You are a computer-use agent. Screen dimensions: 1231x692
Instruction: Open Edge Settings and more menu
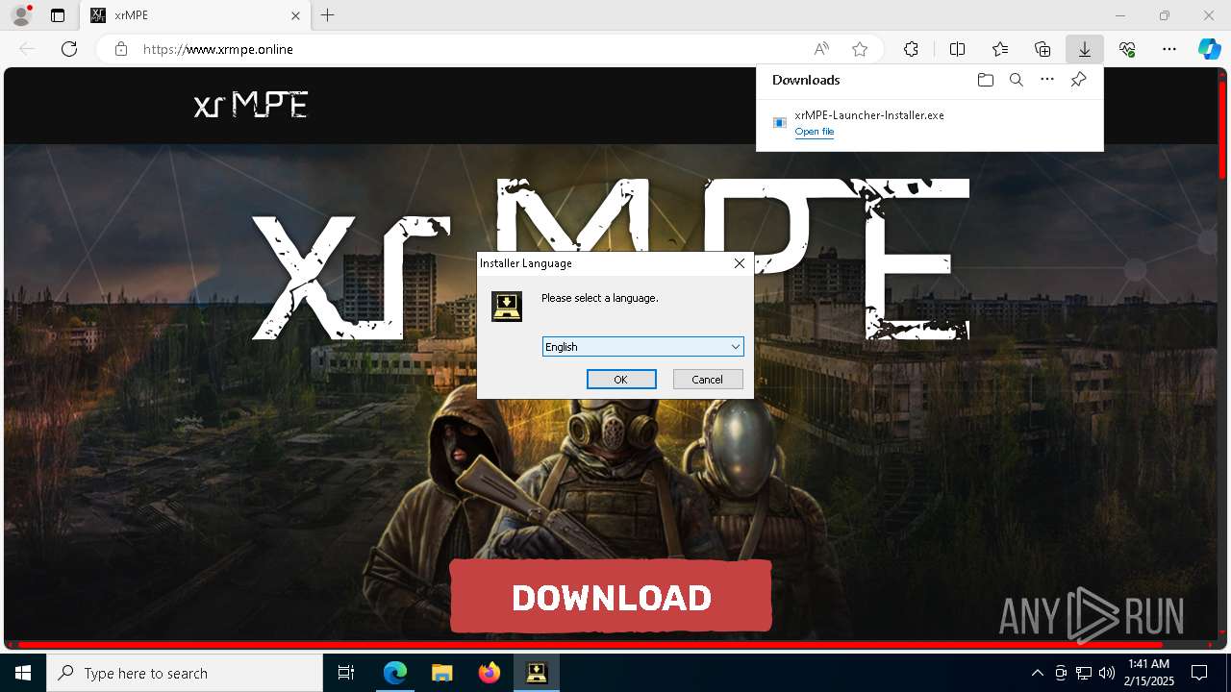click(x=1169, y=49)
